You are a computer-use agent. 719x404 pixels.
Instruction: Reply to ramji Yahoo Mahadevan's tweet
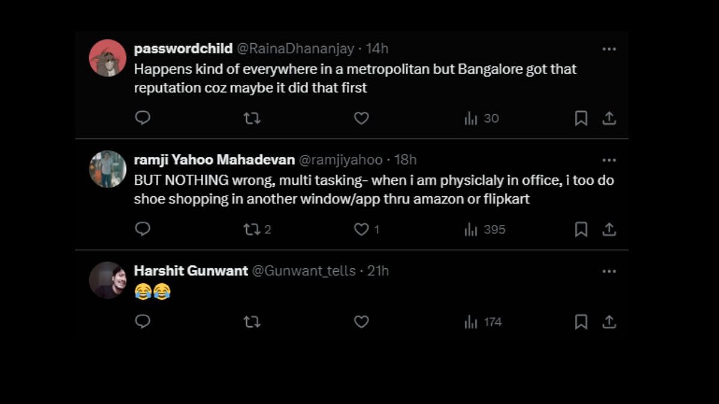point(143,229)
